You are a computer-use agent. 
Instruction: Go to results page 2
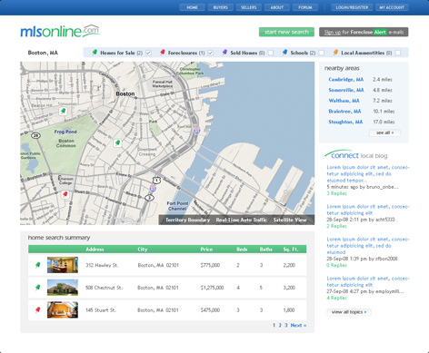tap(280, 325)
